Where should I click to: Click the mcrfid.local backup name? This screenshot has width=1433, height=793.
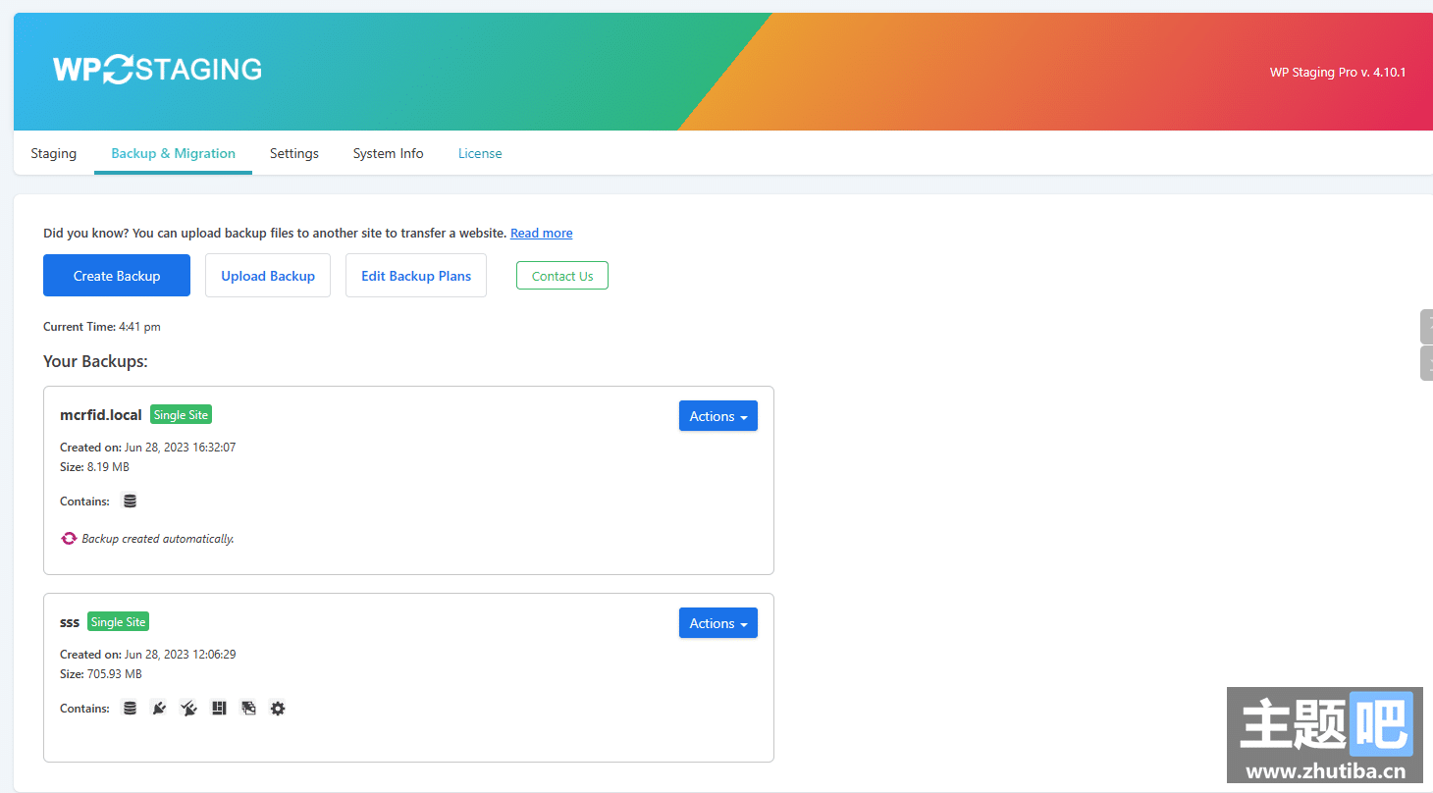tap(101, 415)
